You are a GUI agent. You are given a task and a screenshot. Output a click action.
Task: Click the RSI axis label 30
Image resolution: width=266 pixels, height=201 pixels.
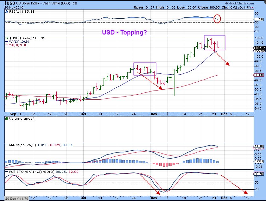[x=257, y=27]
